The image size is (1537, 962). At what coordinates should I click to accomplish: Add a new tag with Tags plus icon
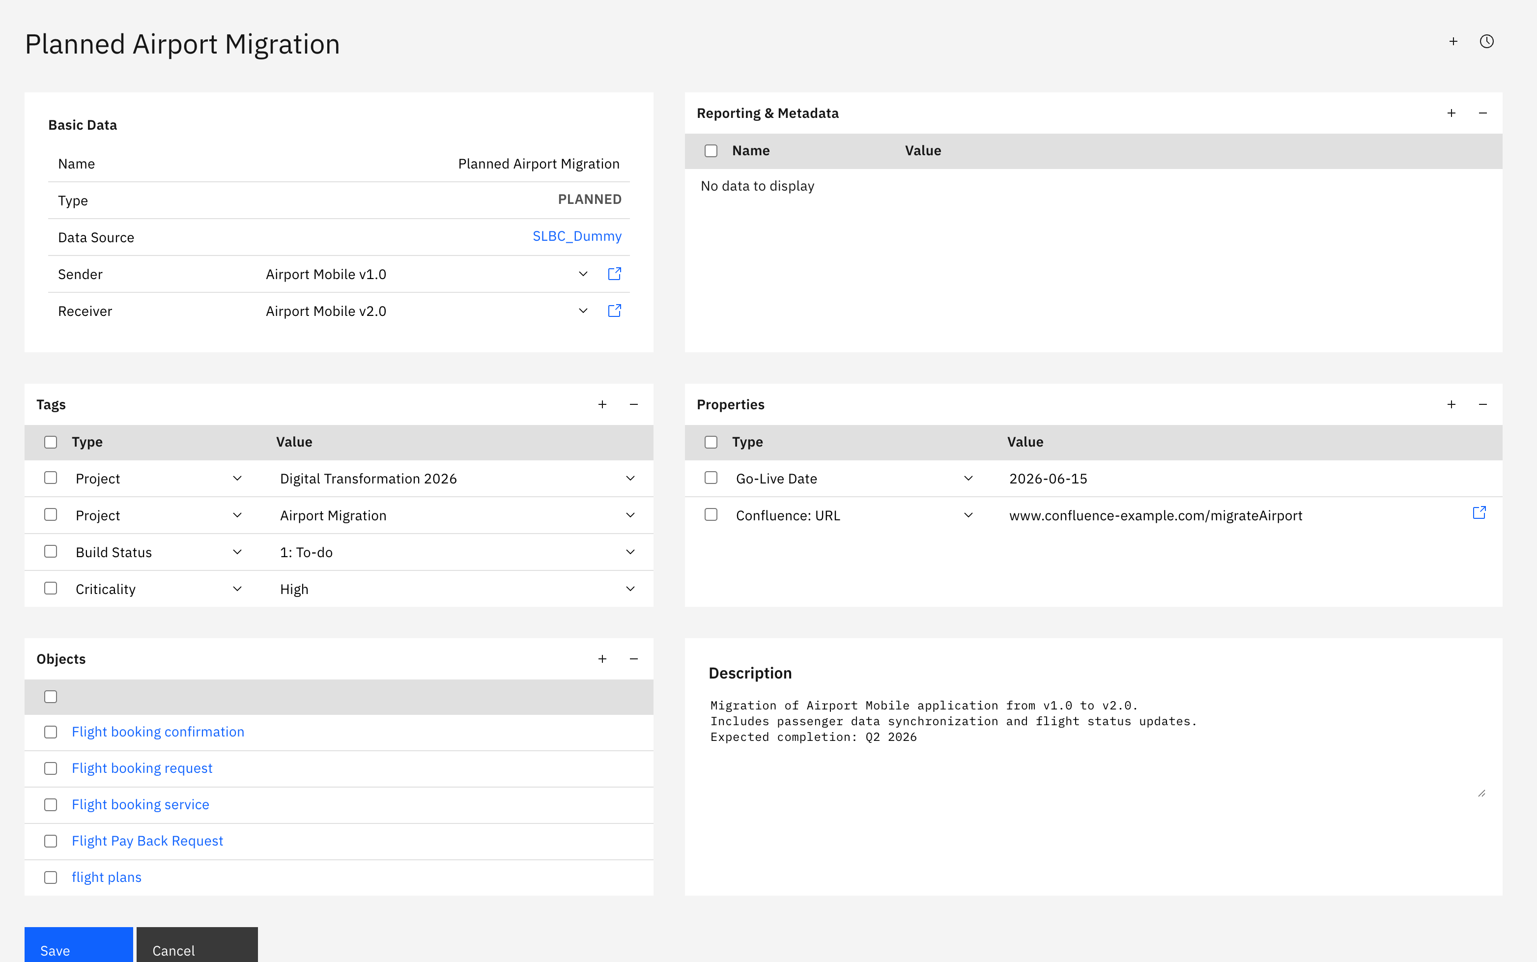(x=602, y=405)
